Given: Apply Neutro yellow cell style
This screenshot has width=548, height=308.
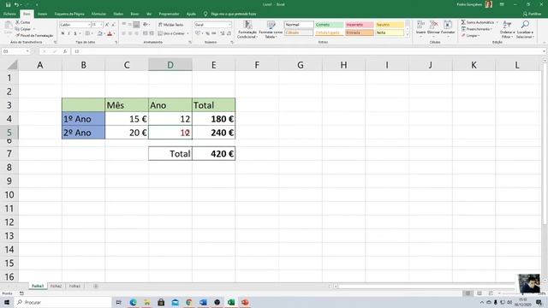Looking at the screenshot, I should point(390,25).
